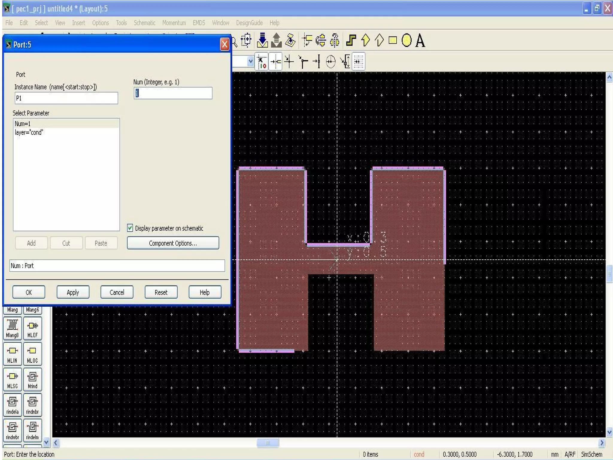
Task: Toggle the Snap Enabled toolbar button
Action: point(262,62)
